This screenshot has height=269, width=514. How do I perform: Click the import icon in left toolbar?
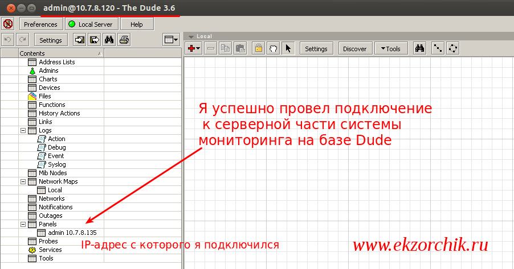(x=80, y=40)
